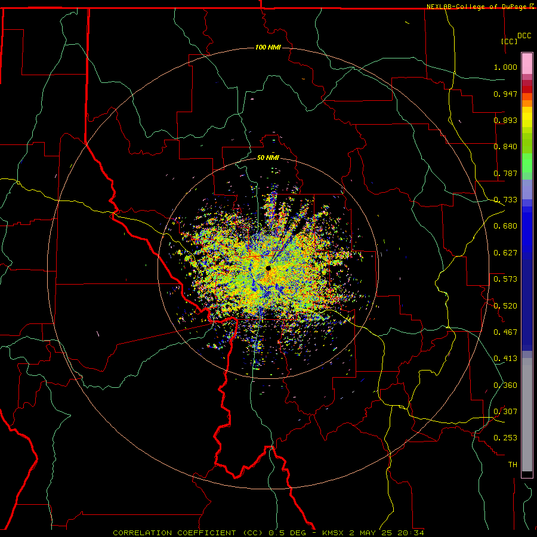Click the 0.253 legend value

[505, 438]
